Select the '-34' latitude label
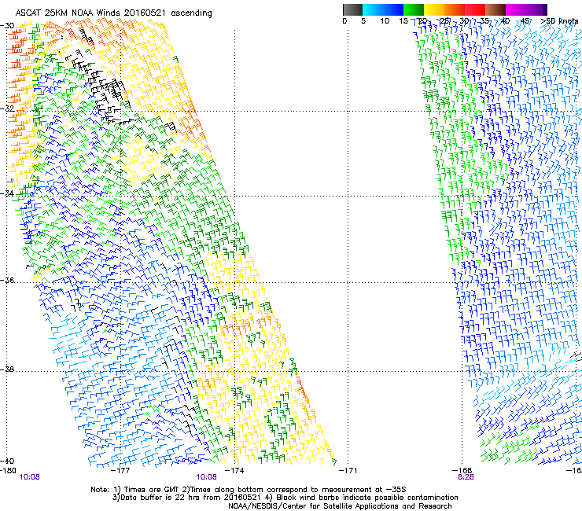Screen dimensions: 582x511 7,193
